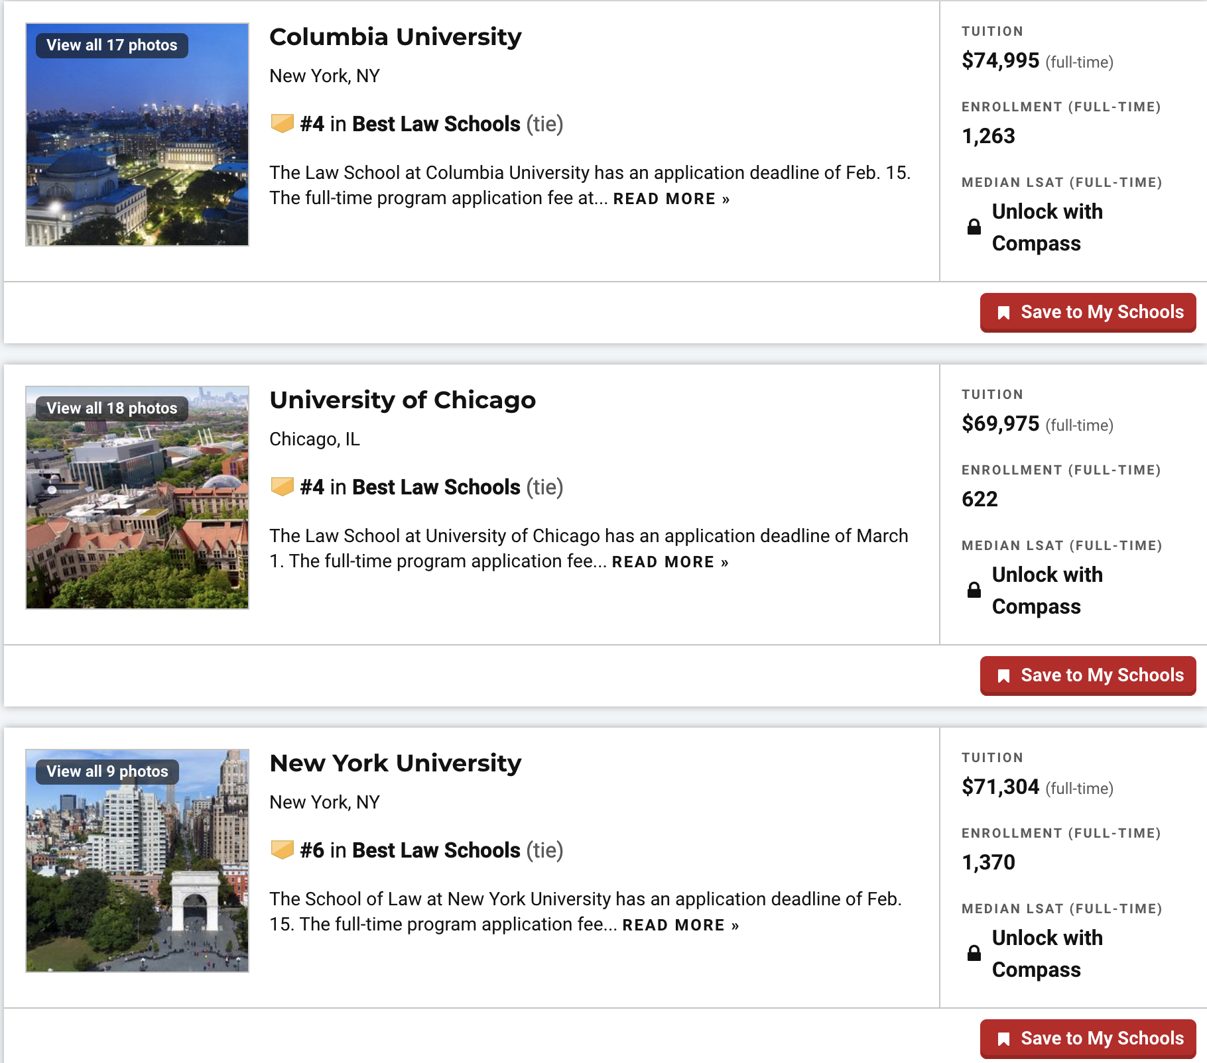Click University of Chicago's gold ranking badge
Image resolution: width=1207 pixels, height=1063 pixels.
point(282,486)
